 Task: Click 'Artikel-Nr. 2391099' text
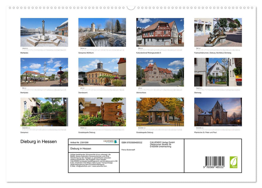(x=79, y=143)
